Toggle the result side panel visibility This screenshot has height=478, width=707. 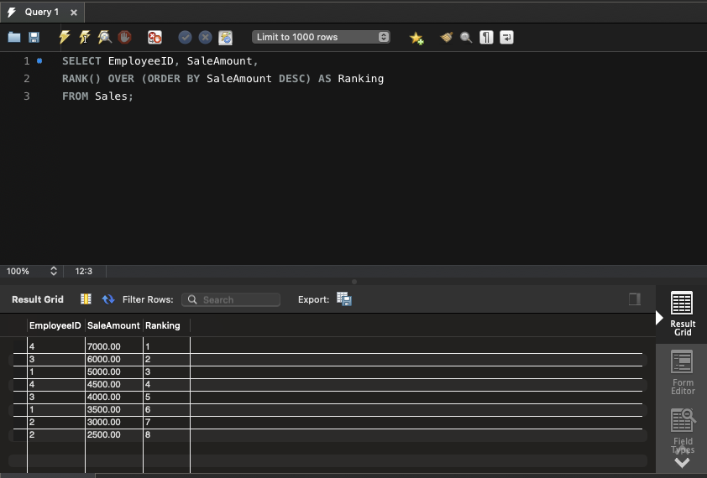pyautogui.click(x=635, y=299)
